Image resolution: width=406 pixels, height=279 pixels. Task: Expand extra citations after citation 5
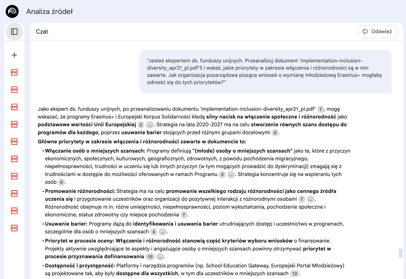point(231,175)
